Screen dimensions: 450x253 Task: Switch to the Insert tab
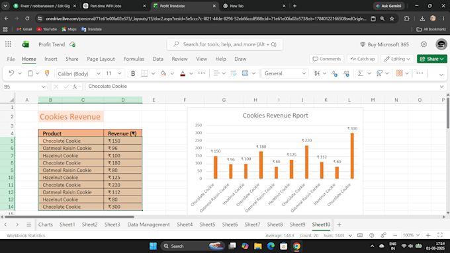click(51, 59)
